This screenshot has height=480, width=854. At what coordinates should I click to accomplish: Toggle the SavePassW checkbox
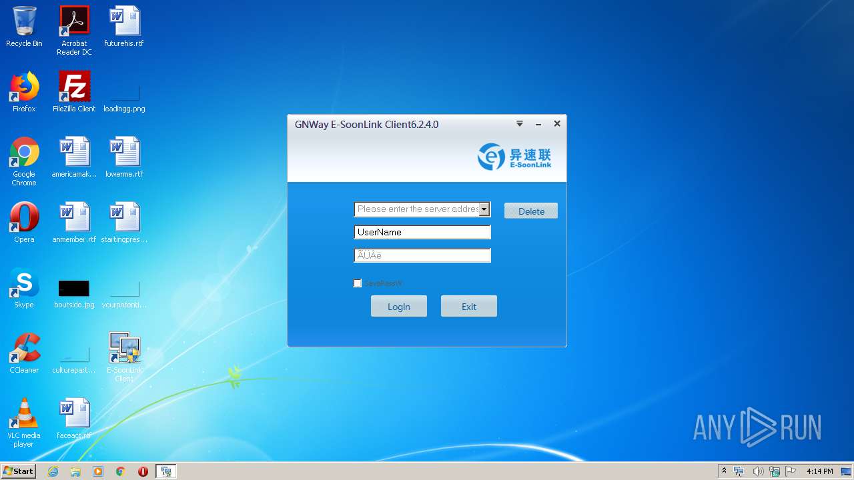[358, 283]
